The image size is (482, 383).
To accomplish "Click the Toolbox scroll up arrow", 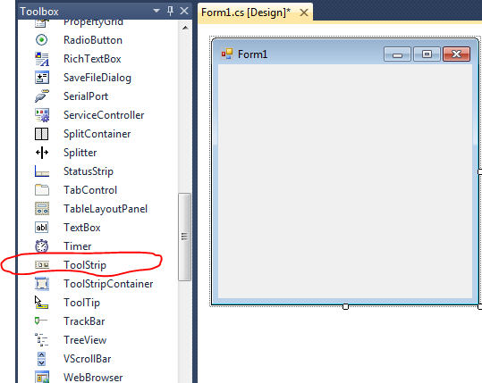I will (x=185, y=28).
